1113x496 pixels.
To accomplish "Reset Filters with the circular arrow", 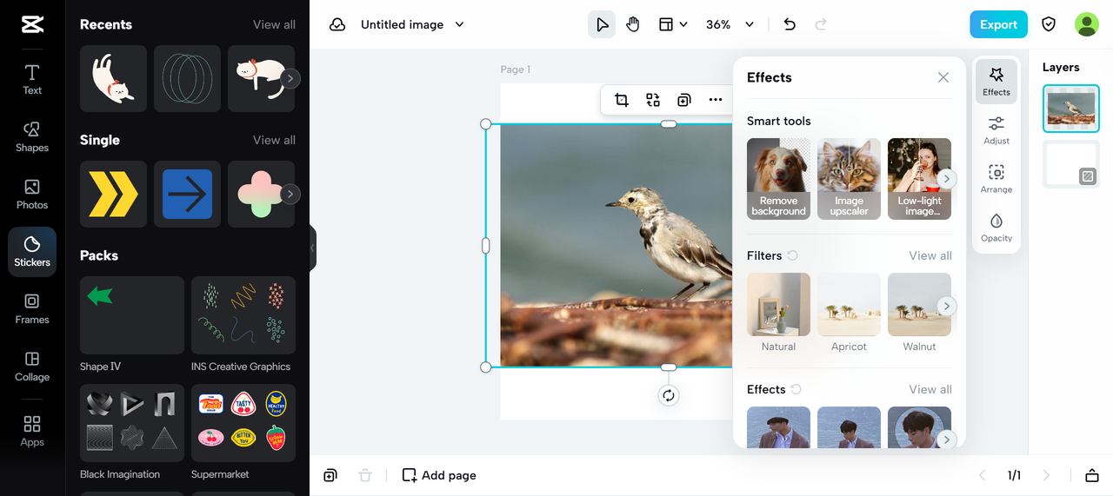I will coord(792,255).
